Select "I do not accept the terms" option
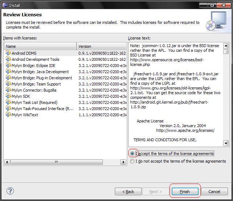This screenshot has width=233, height=201. pos(132,161)
